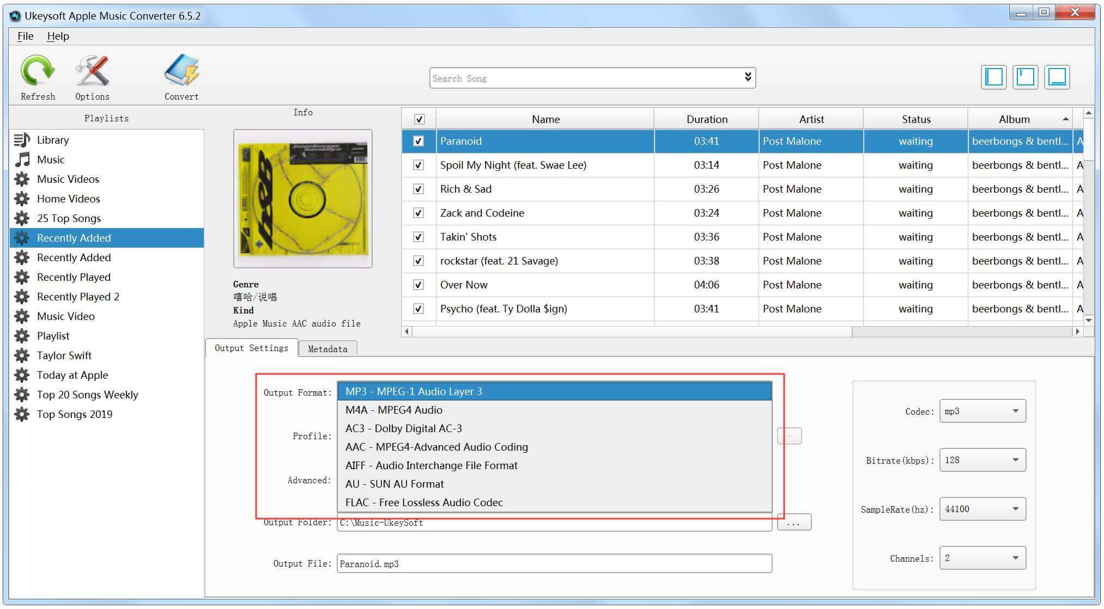Select FLAC - Free Lossless Audio Codec format
This screenshot has width=1104, height=609.
423,501
